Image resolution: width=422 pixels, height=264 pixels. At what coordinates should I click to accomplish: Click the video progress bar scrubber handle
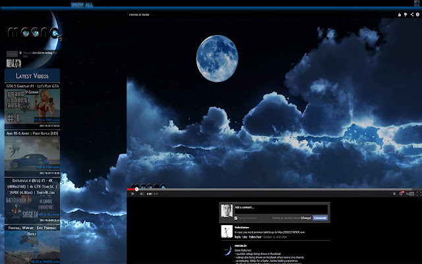tap(136, 189)
